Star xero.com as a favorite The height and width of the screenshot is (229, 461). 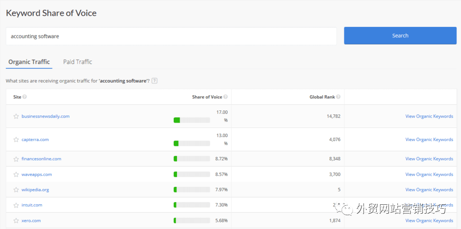pos(16,220)
